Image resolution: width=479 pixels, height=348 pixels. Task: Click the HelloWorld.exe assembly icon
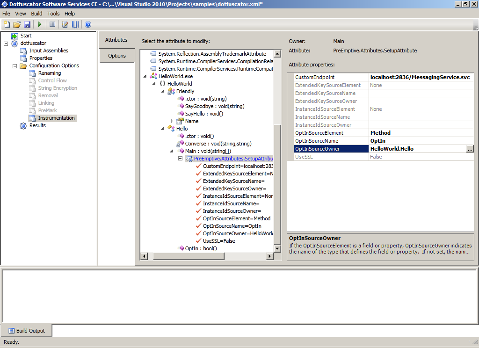[x=153, y=76]
